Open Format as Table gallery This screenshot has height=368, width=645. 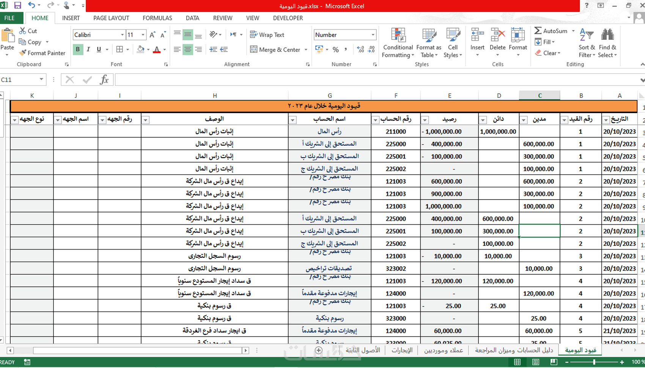[429, 43]
